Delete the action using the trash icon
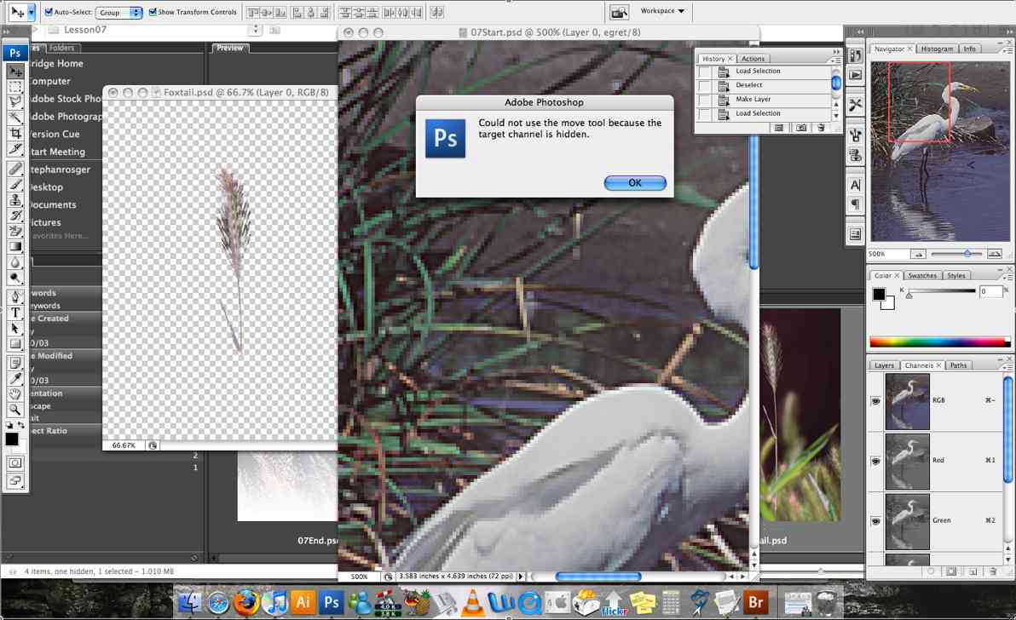 pos(820,128)
